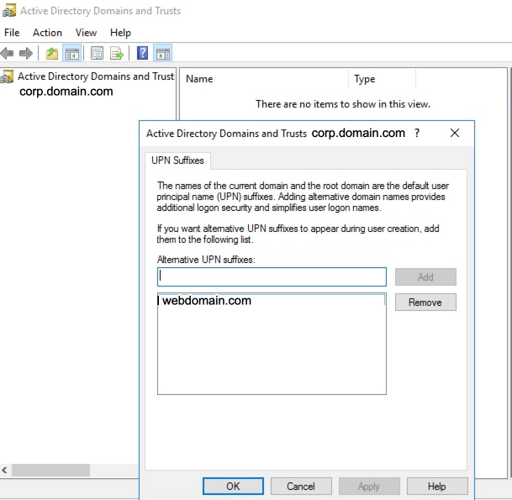
Task: Open the Action menu
Action: coord(47,33)
